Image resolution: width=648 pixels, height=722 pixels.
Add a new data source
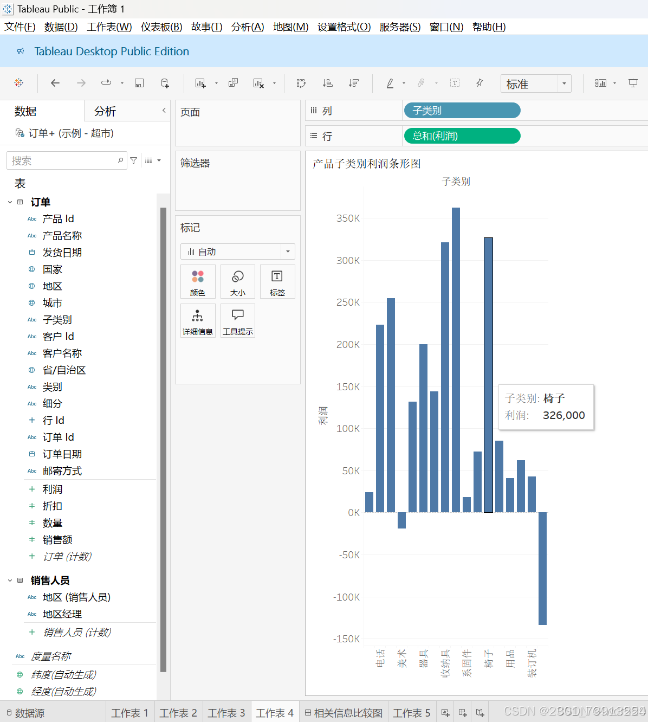coord(164,83)
